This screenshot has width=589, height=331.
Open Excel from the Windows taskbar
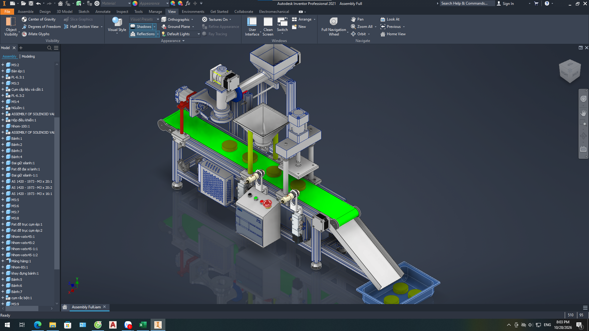point(143,325)
